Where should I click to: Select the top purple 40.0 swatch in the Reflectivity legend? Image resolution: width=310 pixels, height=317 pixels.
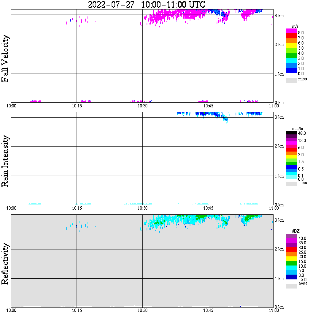pyautogui.click(x=291, y=236)
